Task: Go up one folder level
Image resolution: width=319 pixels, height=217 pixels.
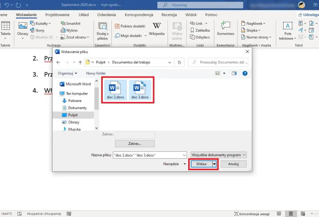Action: [80, 62]
